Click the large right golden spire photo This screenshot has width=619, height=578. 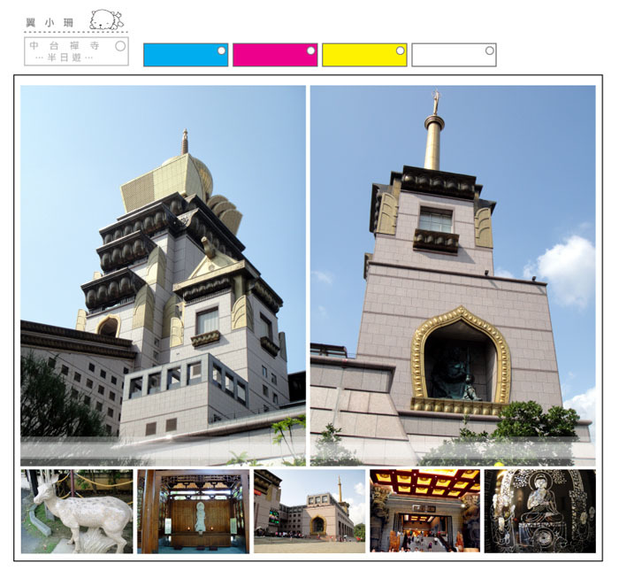pos(453,274)
